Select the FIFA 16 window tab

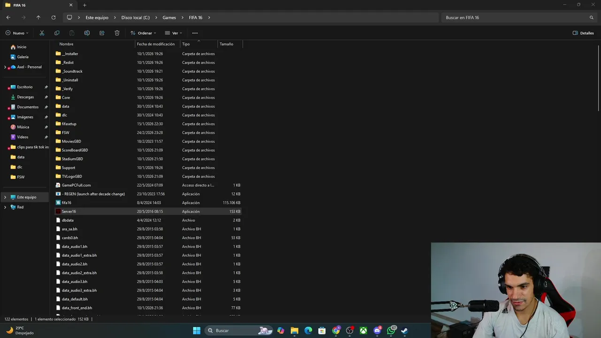[39, 5]
